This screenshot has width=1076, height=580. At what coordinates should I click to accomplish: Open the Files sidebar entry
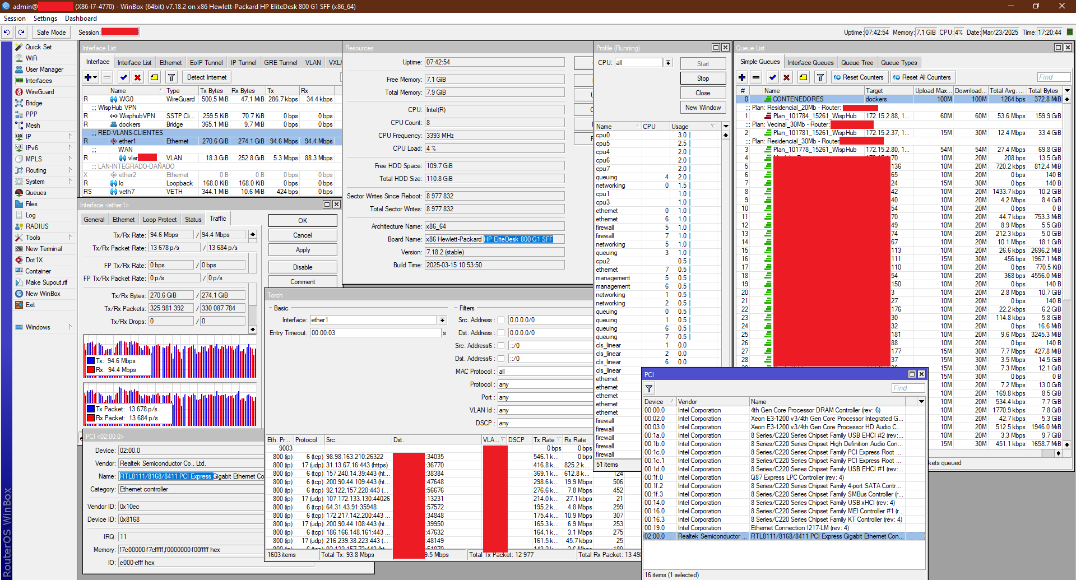click(x=31, y=204)
